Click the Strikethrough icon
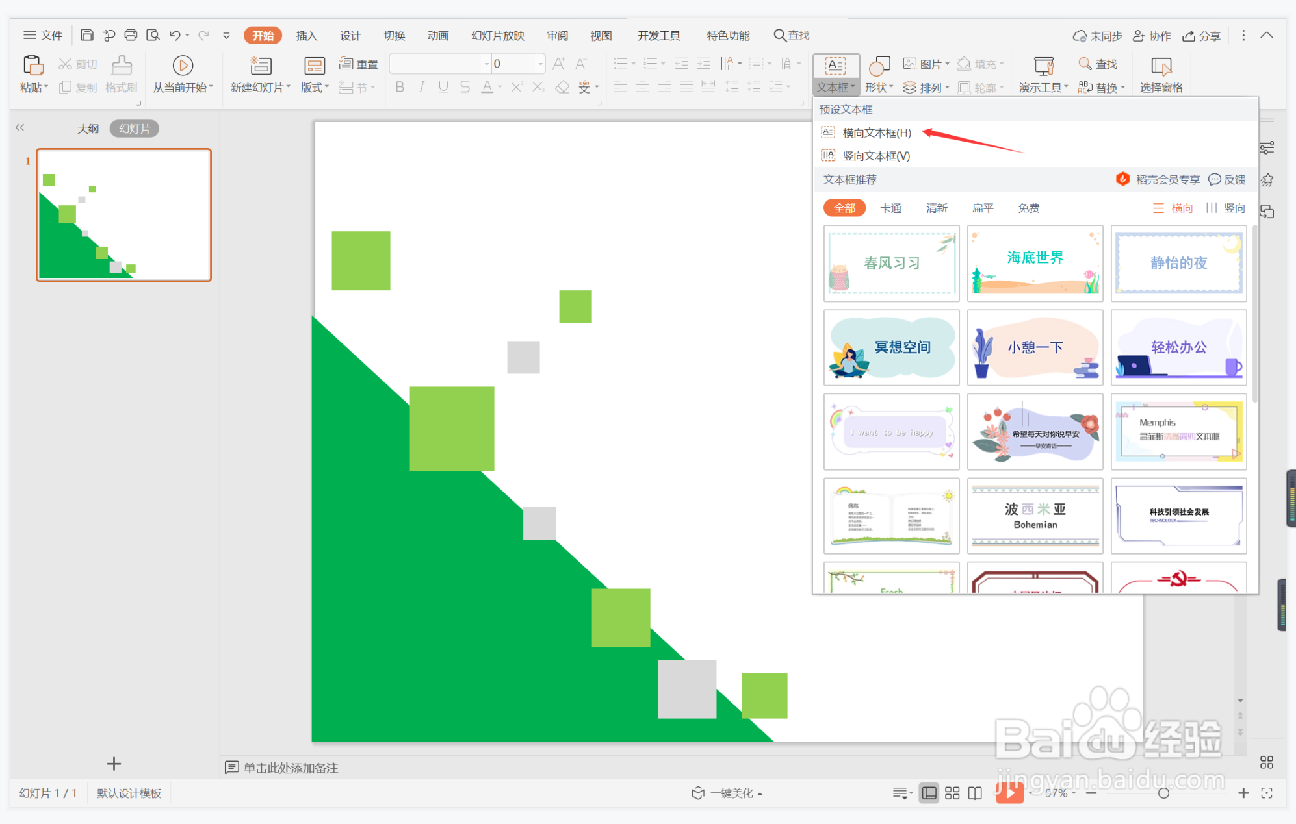Image resolution: width=1296 pixels, height=824 pixels. pos(465,87)
